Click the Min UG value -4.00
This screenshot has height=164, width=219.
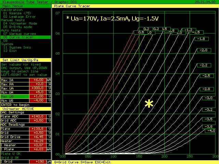[38, 100]
